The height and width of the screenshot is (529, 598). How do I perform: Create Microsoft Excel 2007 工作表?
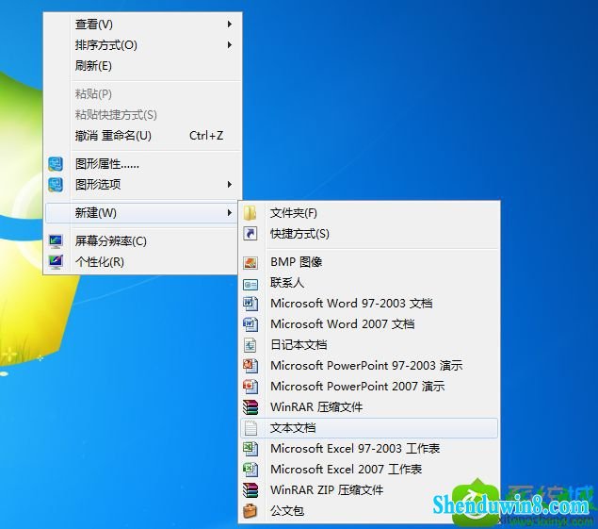coord(369,469)
